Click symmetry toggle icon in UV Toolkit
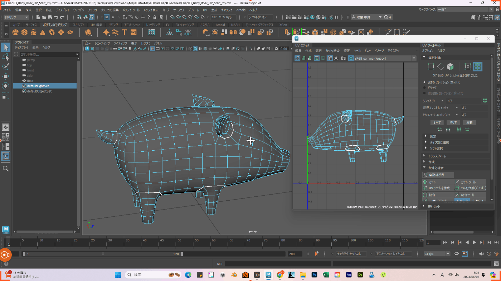 pos(485,101)
